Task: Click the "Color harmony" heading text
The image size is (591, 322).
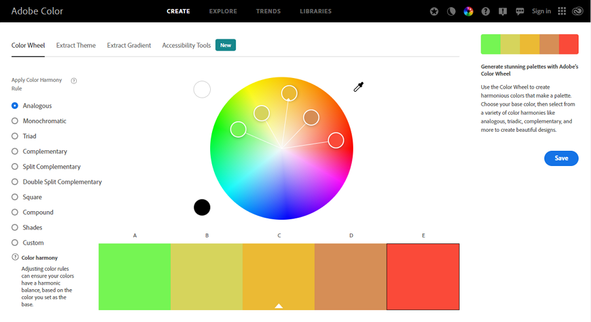Action: tap(39, 258)
